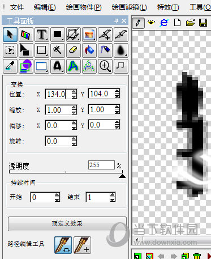Click the canvas scroll left arrow
Viewport: 211px width, 259px height.
point(137,240)
